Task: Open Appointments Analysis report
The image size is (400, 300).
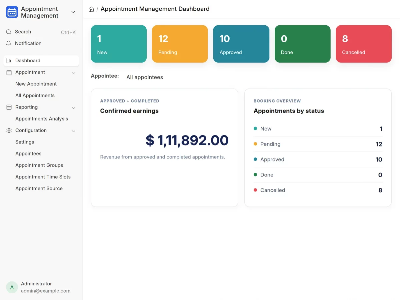Action: (42, 119)
